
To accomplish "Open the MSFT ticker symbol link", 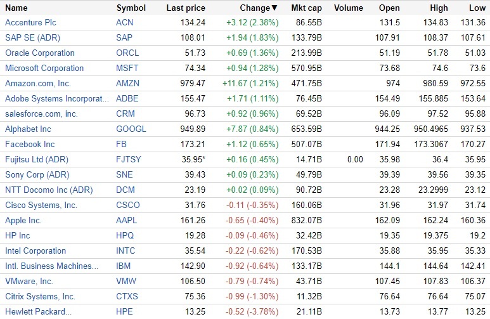I will tap(127, 68).
